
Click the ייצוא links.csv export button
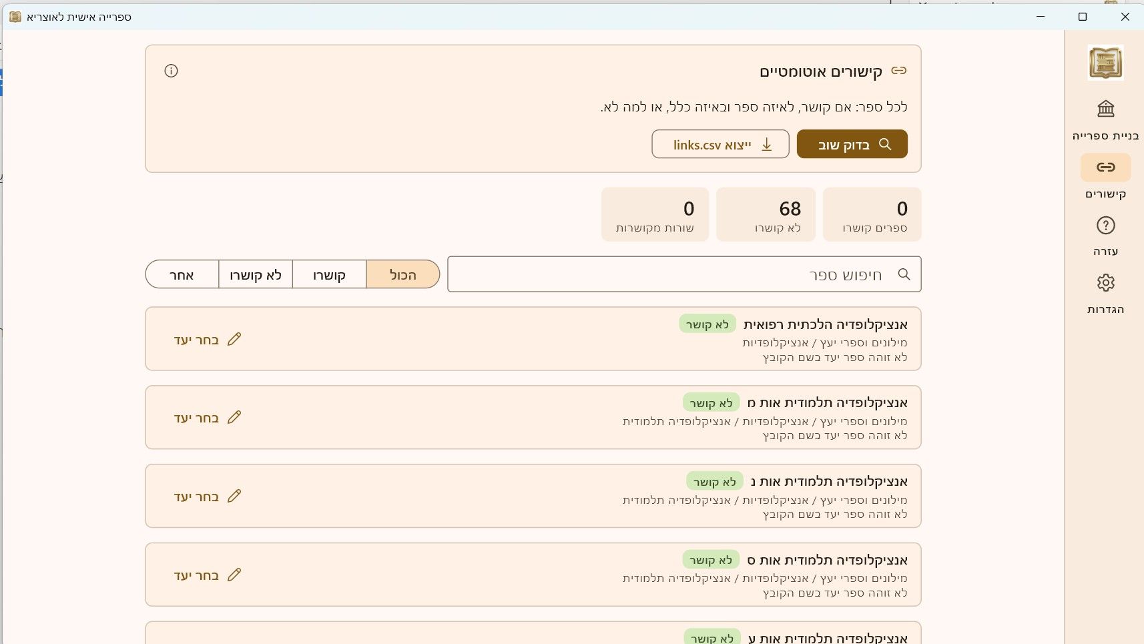tap(720, 144)
